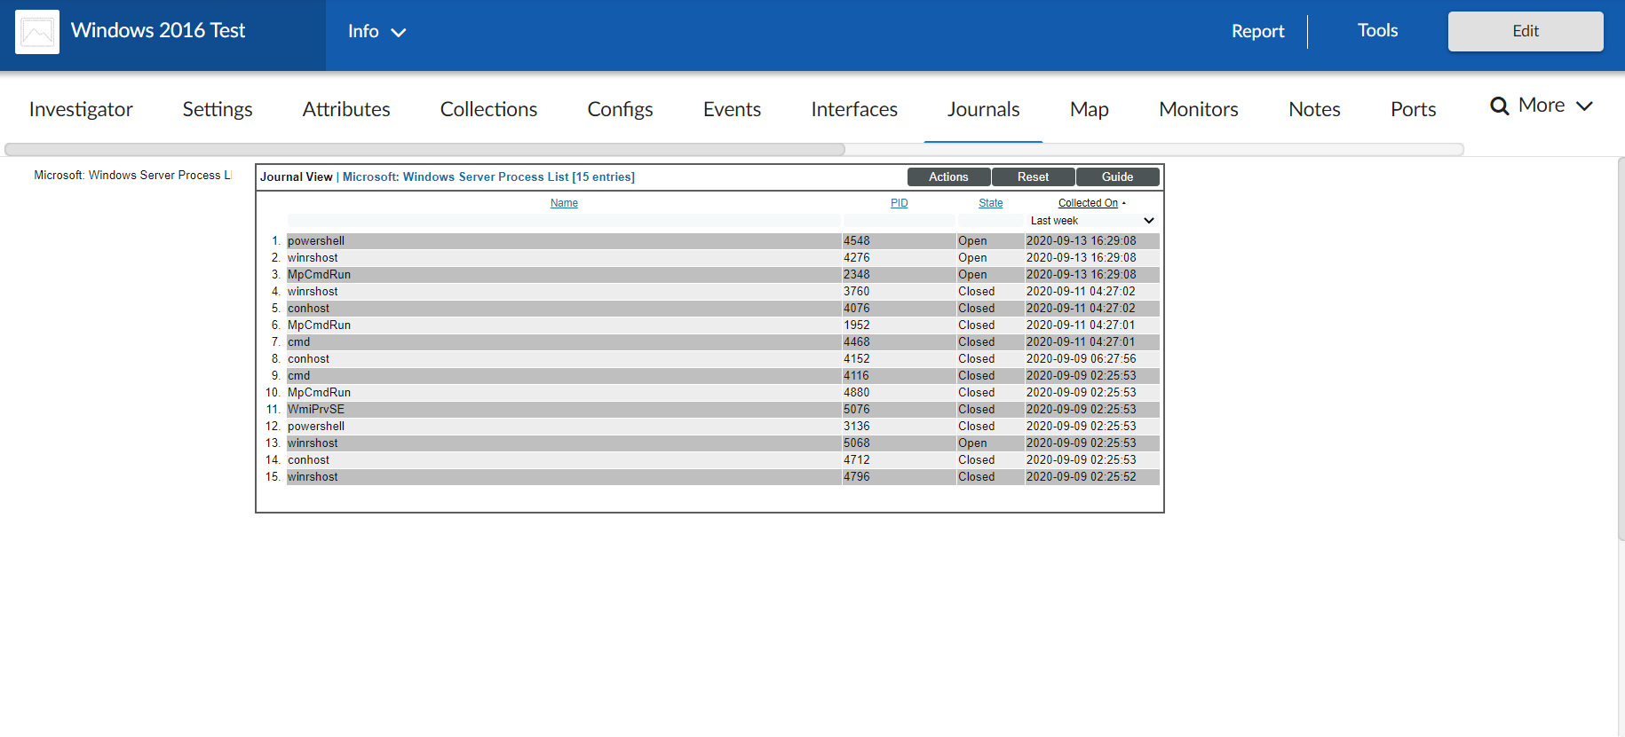
Task: Switch to the Events tab
Action: (x=732, y=109)
